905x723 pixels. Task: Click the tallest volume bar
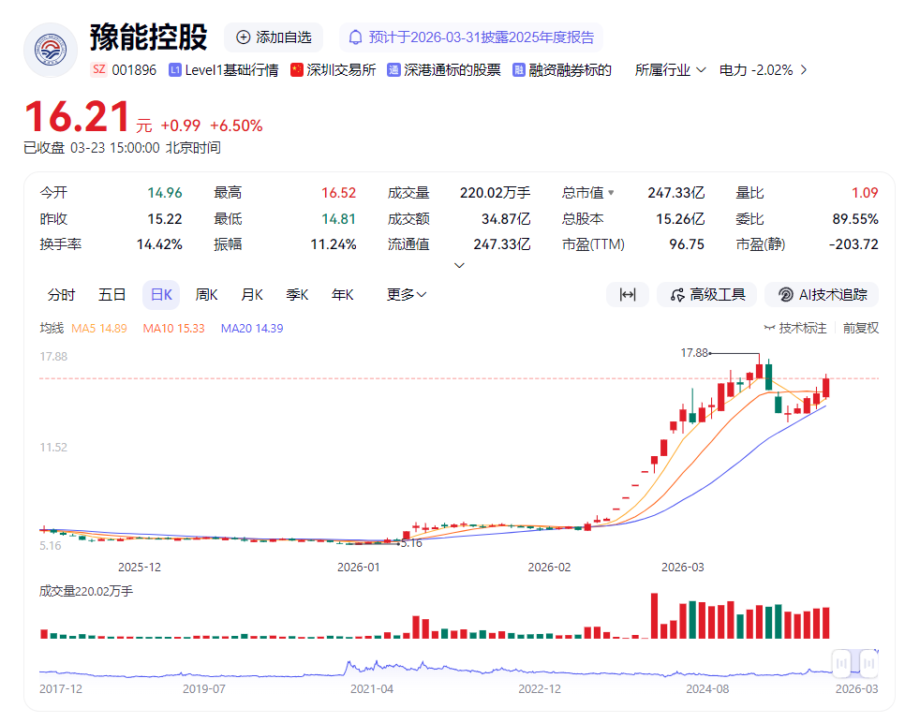point(654,615)
